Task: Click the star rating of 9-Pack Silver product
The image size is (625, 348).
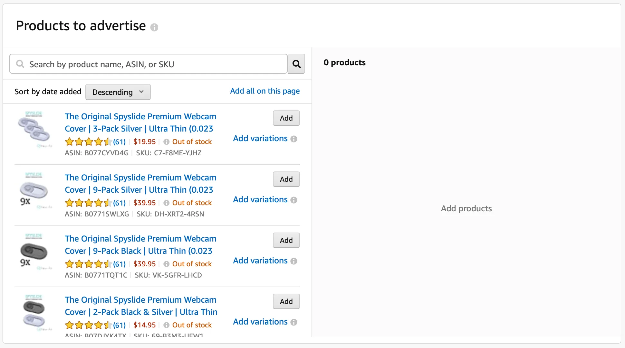Action: (89, 203)
